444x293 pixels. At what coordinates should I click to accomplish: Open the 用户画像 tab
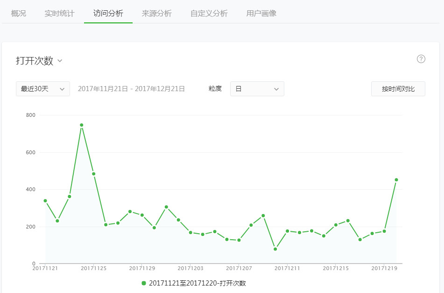point(261,13)
